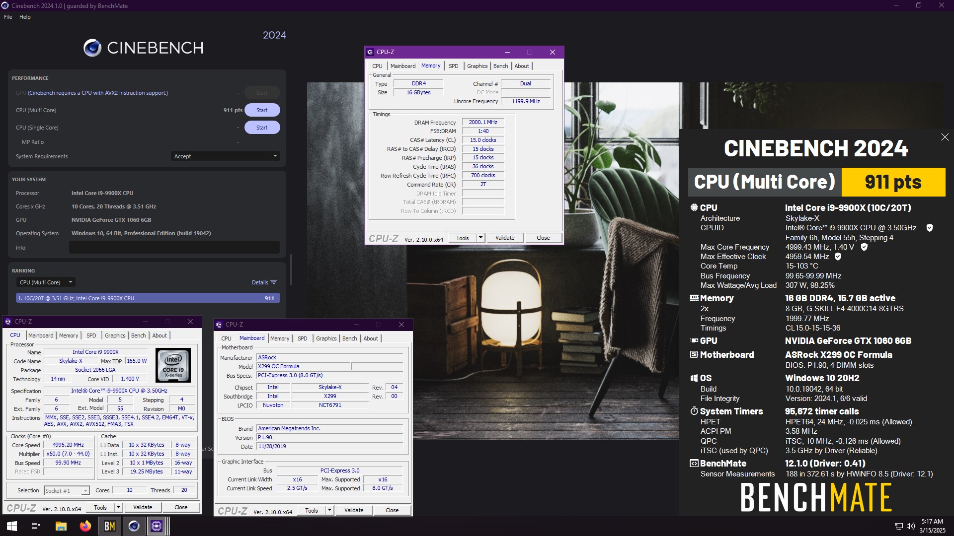Click the CPU-Z Memory window title icon
Image resolution: width=954 pixels, height=536 pixels.
click(370, 52)
